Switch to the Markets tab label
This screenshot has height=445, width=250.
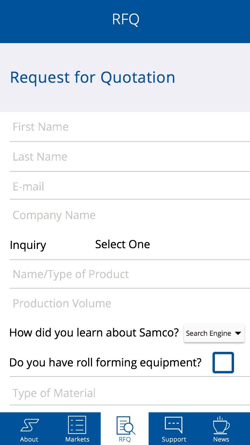point(77,439)
